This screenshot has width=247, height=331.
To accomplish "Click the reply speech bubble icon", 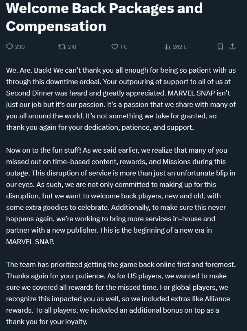I will (x=10, y=47).
